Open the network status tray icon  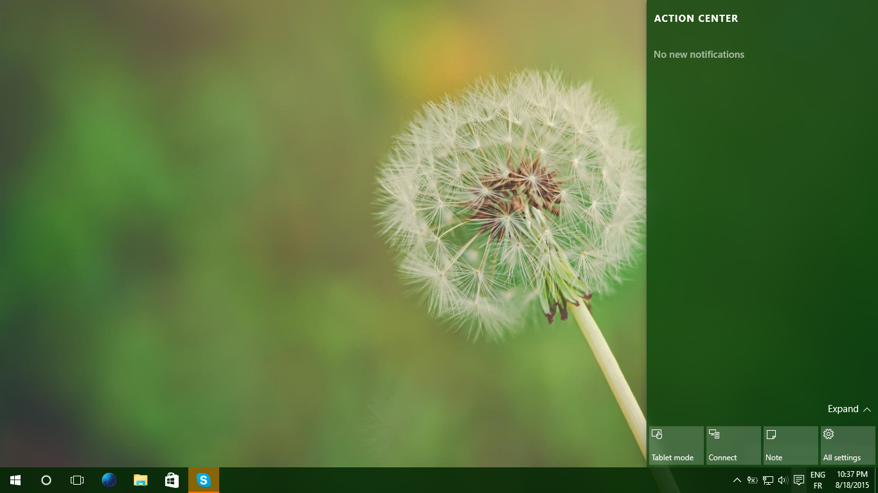767,480
